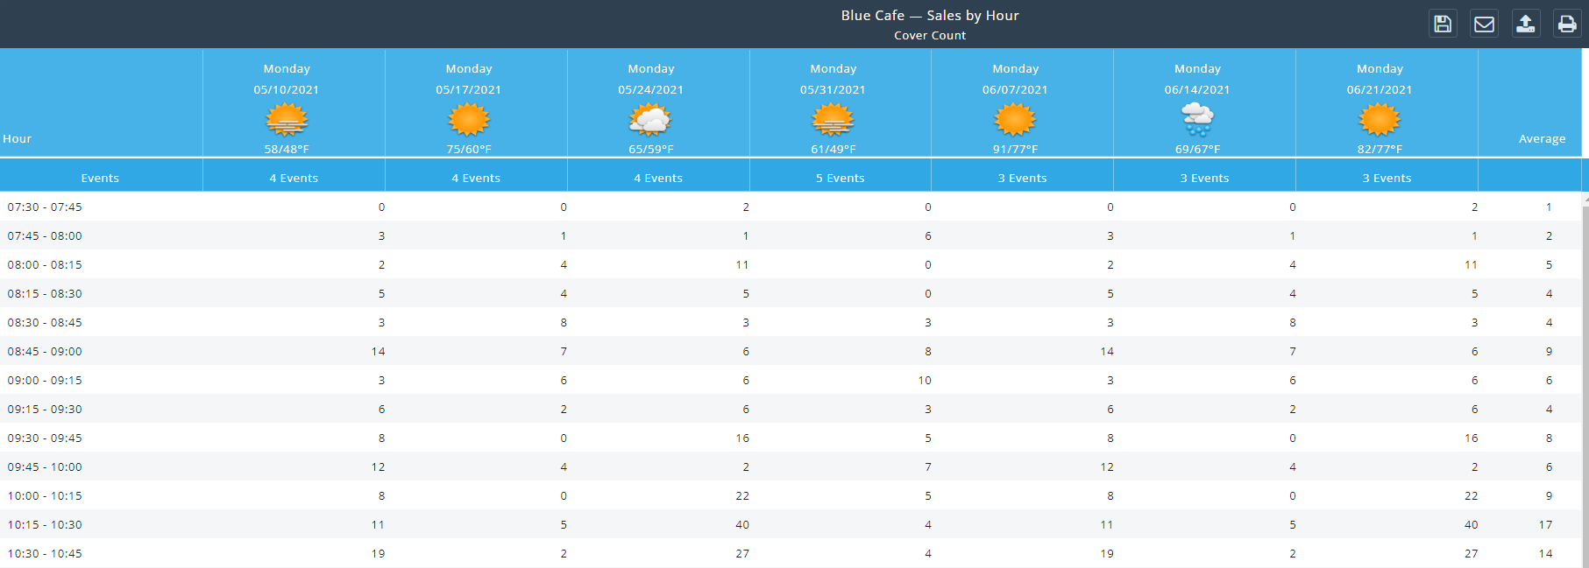Screen dimensions: 1589x568
Task: Click the rain cloud icon for 06/14/2021
Action: pyautogui.click(x=1197, y=119)
